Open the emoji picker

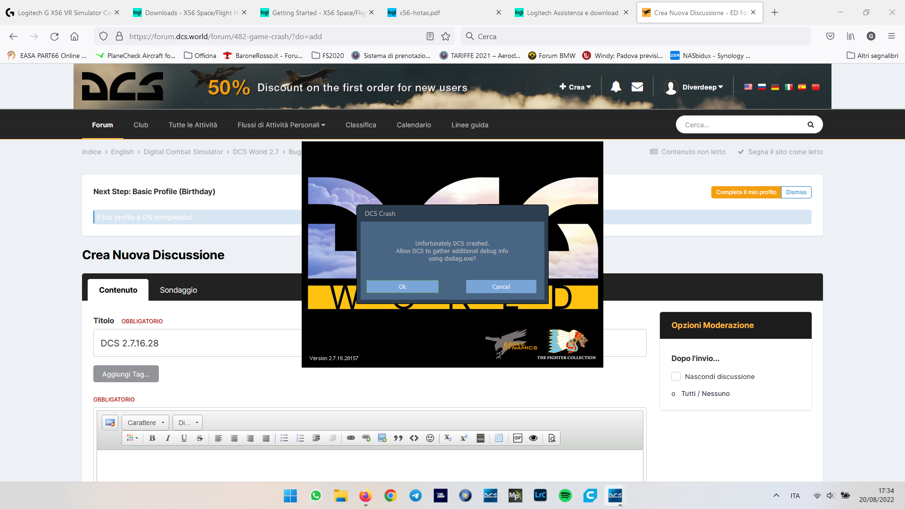click(x=430, y=438)
